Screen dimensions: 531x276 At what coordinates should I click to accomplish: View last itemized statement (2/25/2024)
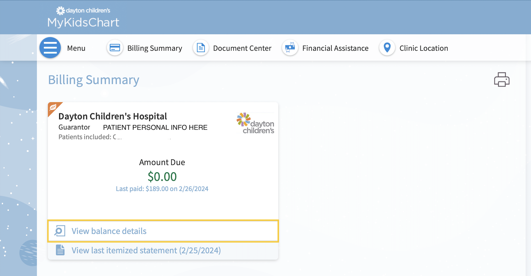click(146, 250)
